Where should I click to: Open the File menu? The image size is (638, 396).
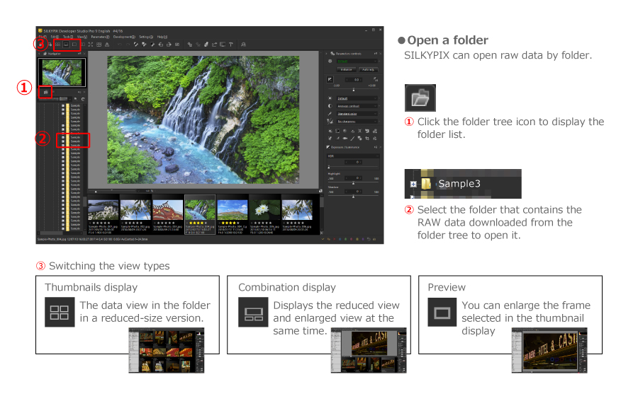click(x=43, y=37)
